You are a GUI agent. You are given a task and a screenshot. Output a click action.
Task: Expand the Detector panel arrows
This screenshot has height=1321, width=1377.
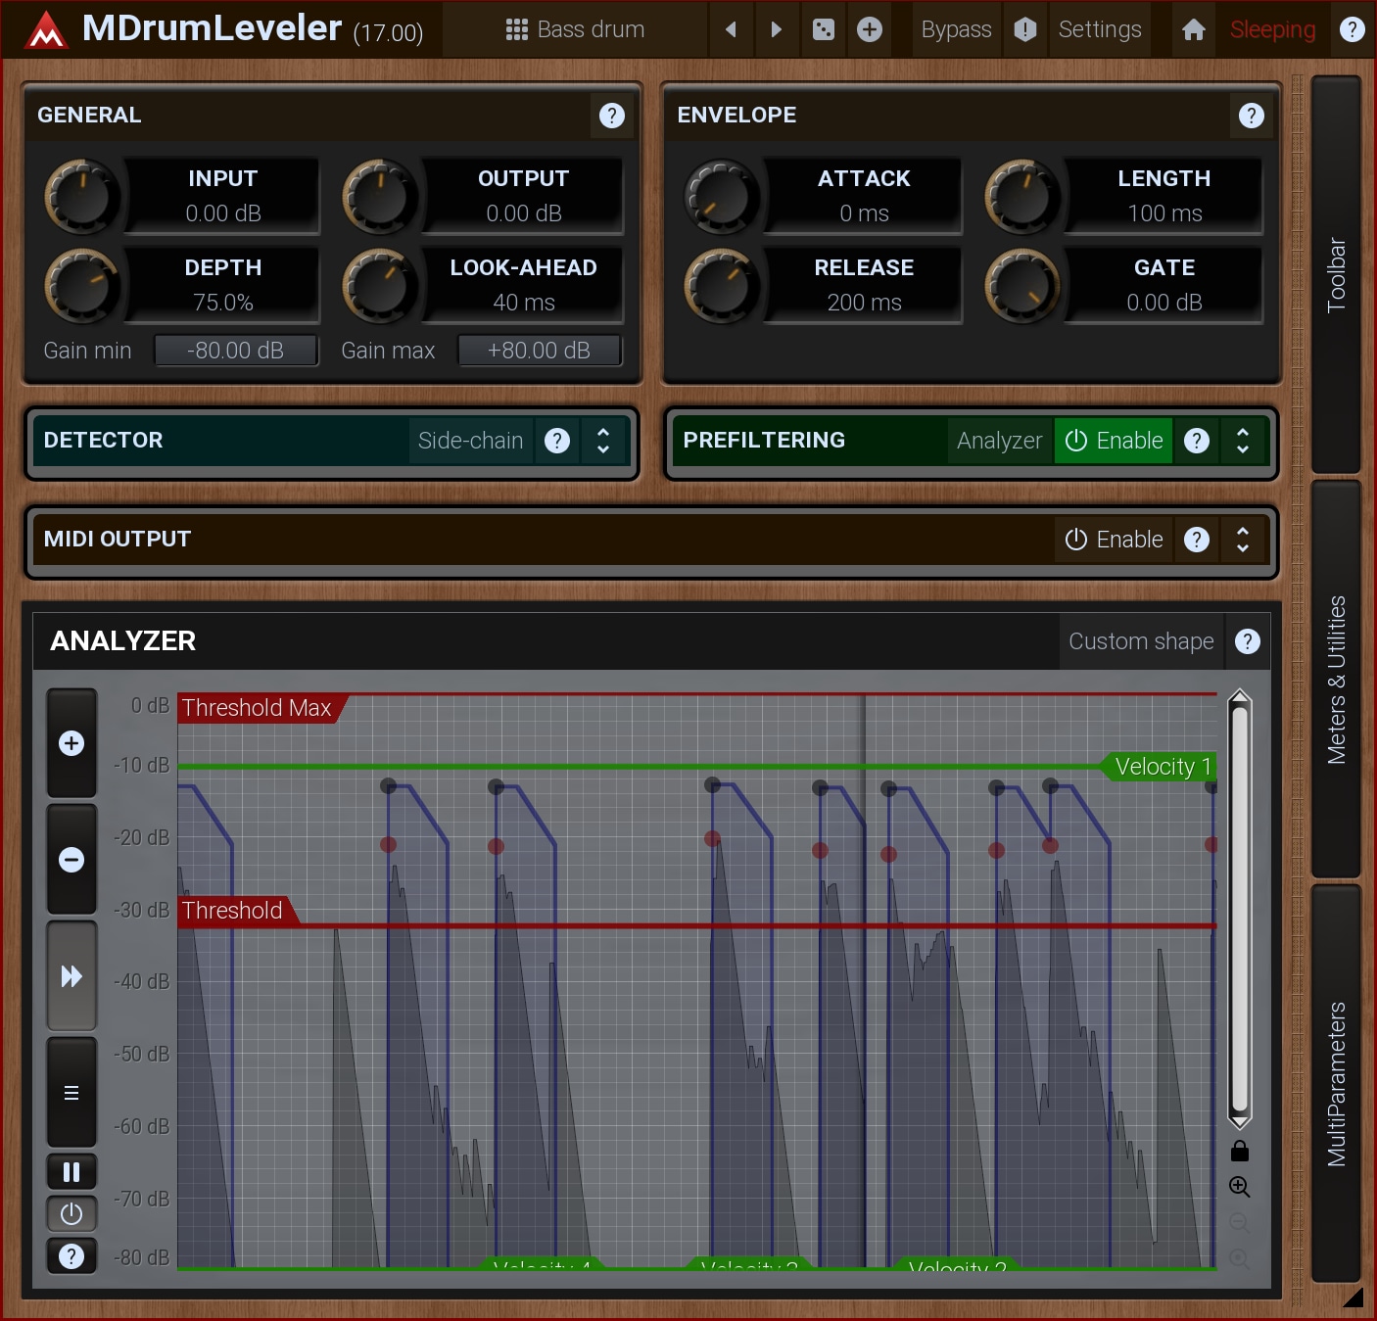tap(603, 441)
